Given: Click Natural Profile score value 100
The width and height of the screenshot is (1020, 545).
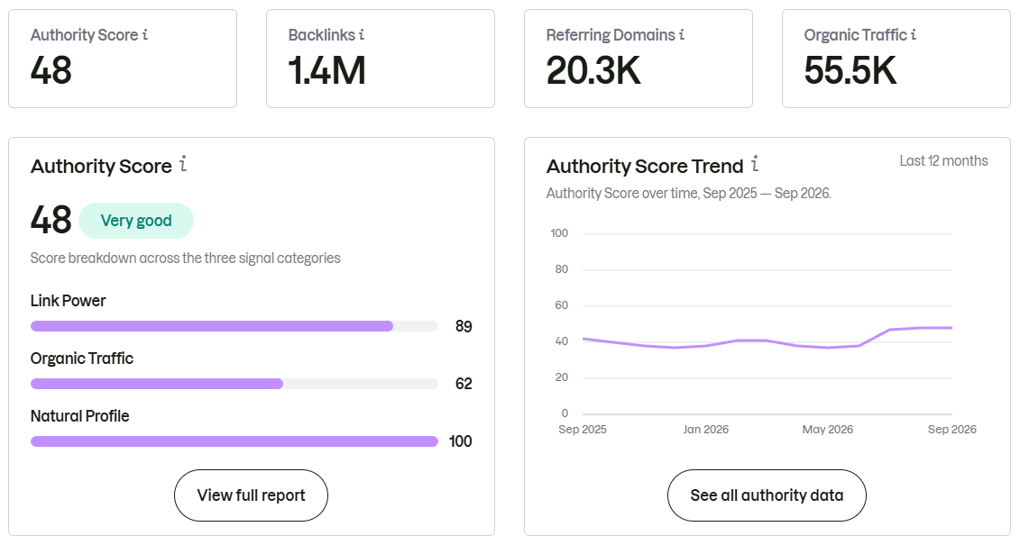Looking at the screenshot, I should [x=461, y=441].
